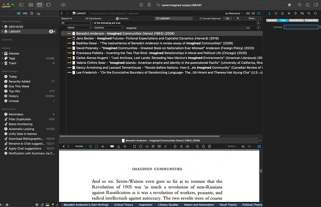Viewport: 321px width, 207px height.
Task: Click the cloud sync icon
Action: tap(299, 5)
